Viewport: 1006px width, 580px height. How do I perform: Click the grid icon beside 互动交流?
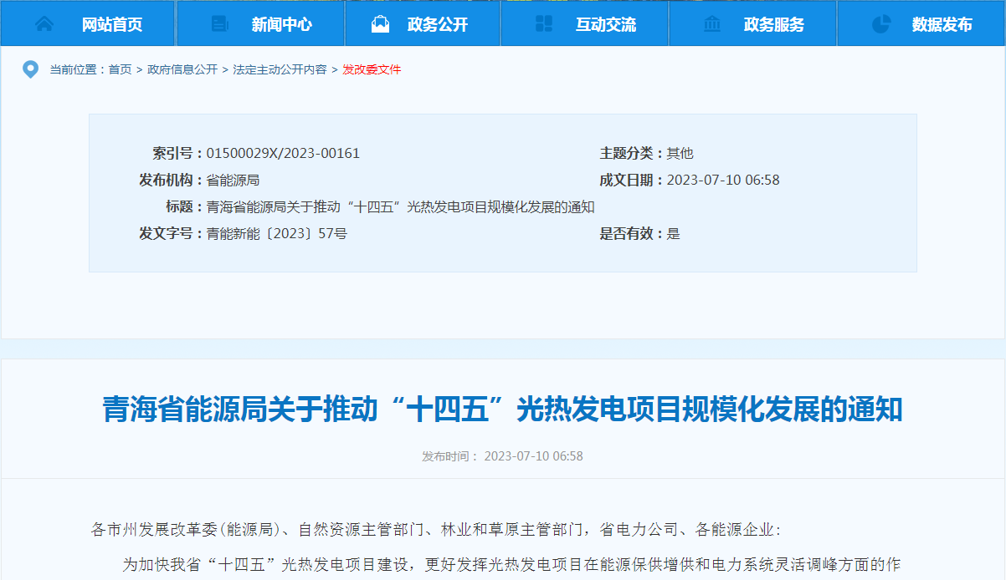click(544, 24)
